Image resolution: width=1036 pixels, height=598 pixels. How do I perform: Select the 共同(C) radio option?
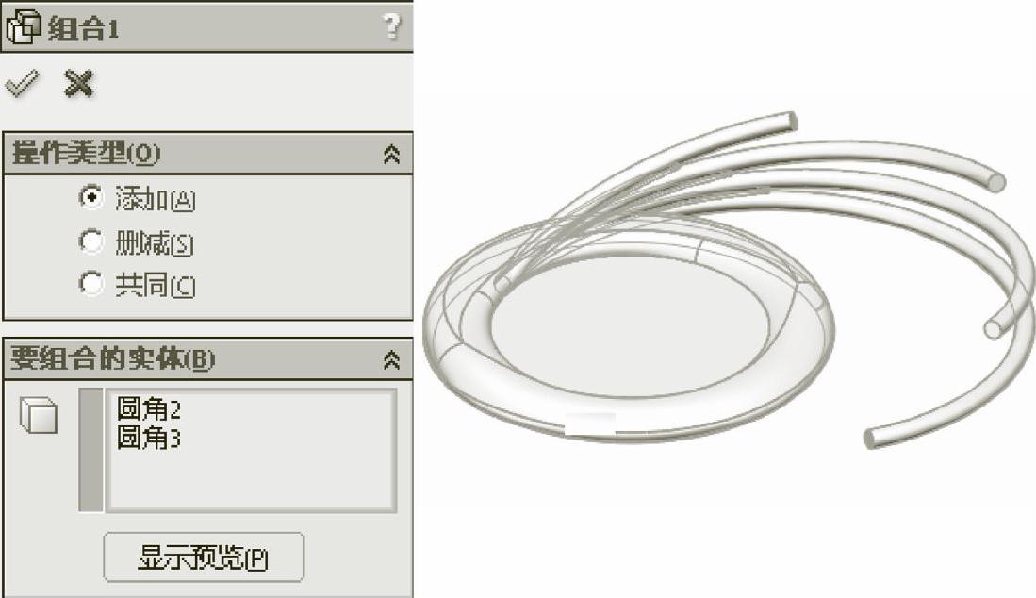coord(90,284)
